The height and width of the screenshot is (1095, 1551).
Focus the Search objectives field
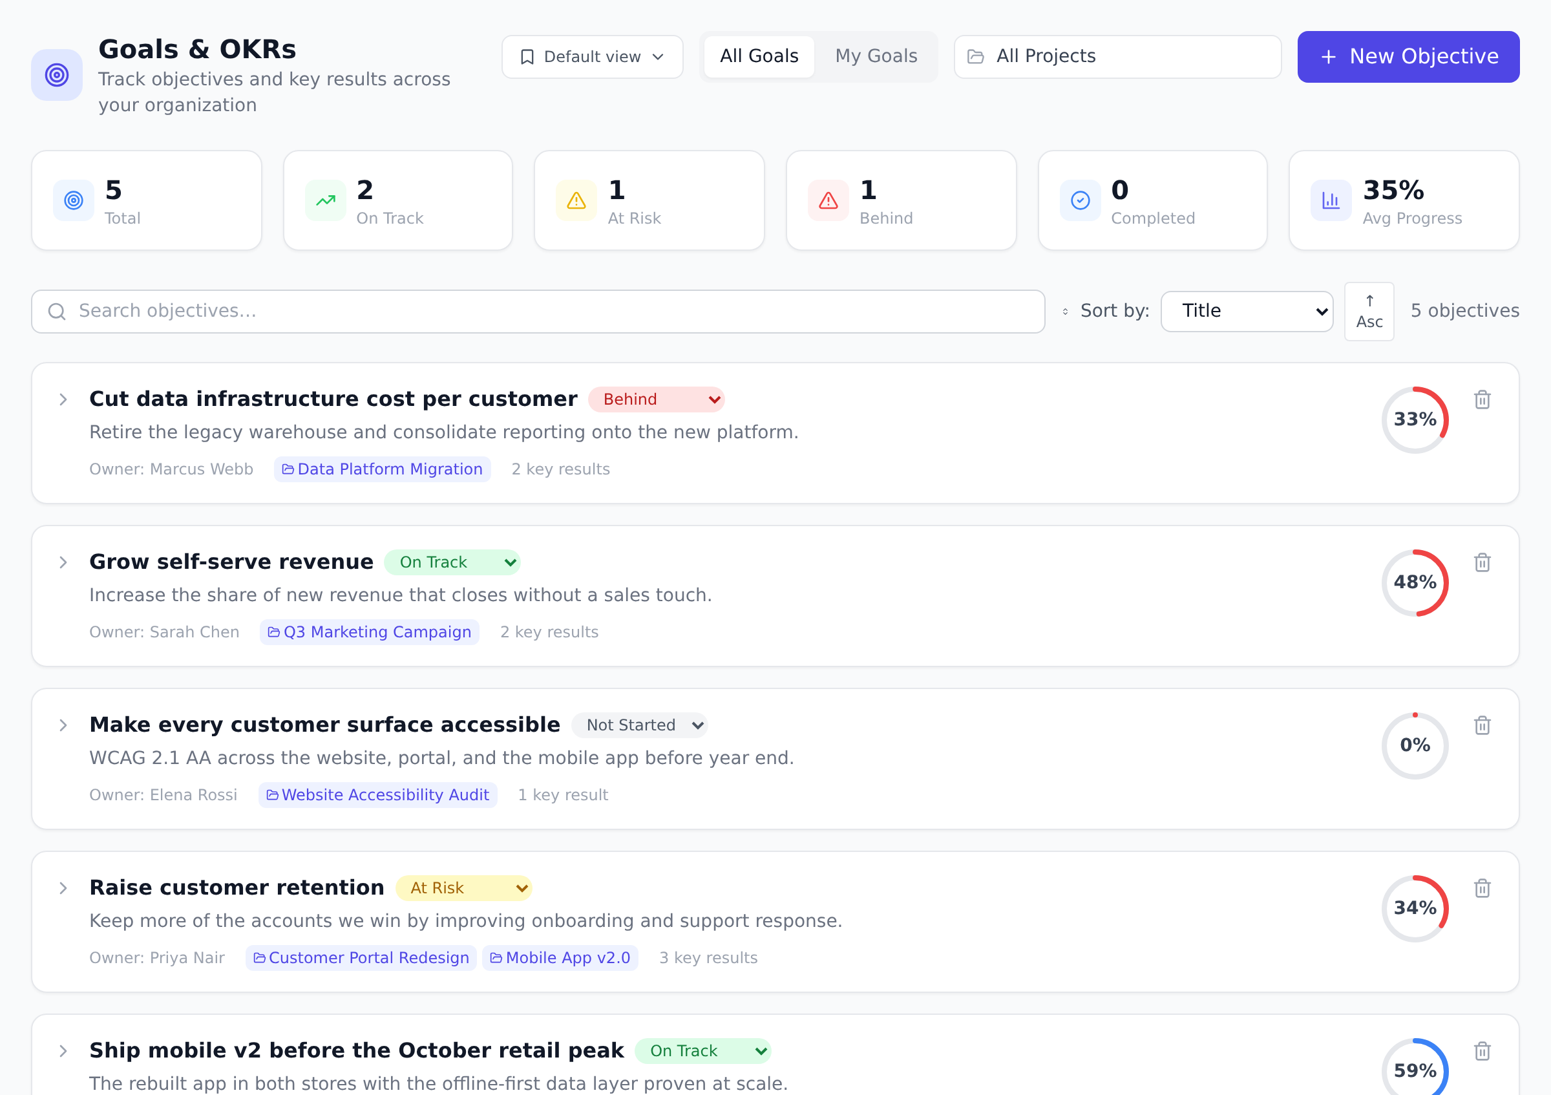click(x=538, y=312)
